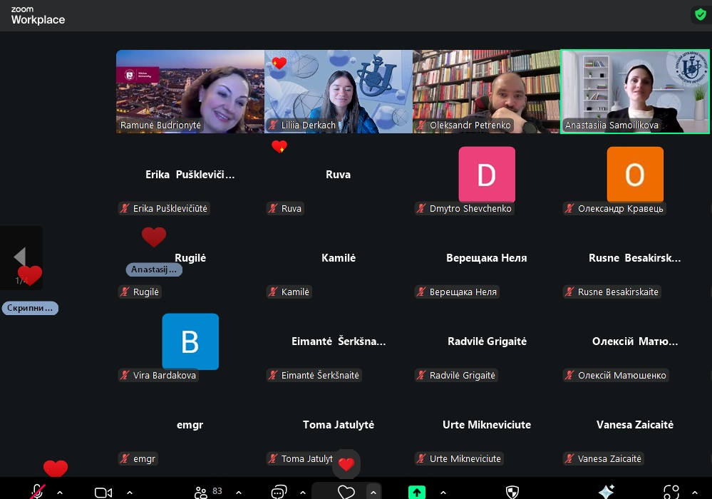Expand audio options arrow beside microphone
The image size is (712, 499).
59,492
